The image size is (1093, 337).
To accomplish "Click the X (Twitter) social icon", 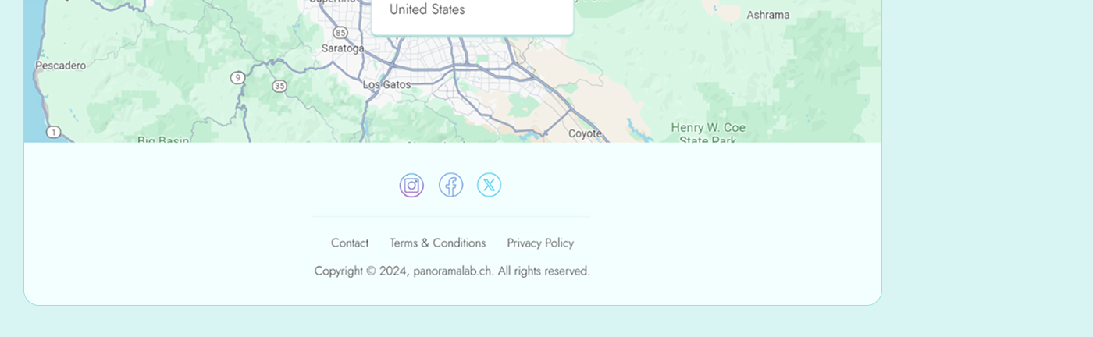I will 490,186.
